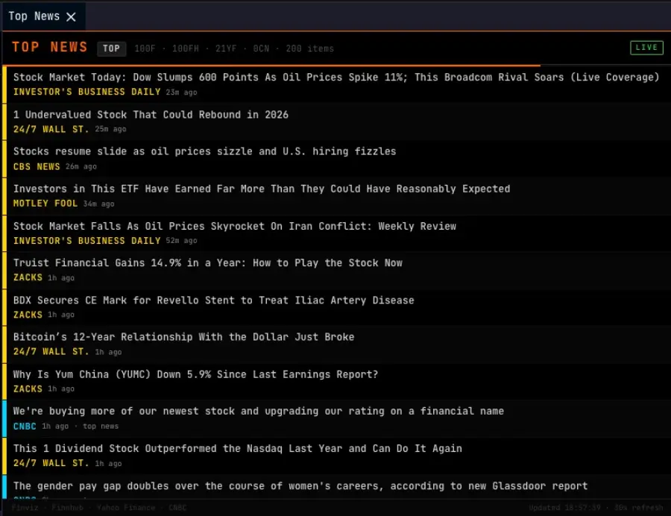Click the top news tag on CNBC story
This screenshot has height=516, width=671.
[x=99, y=426]
